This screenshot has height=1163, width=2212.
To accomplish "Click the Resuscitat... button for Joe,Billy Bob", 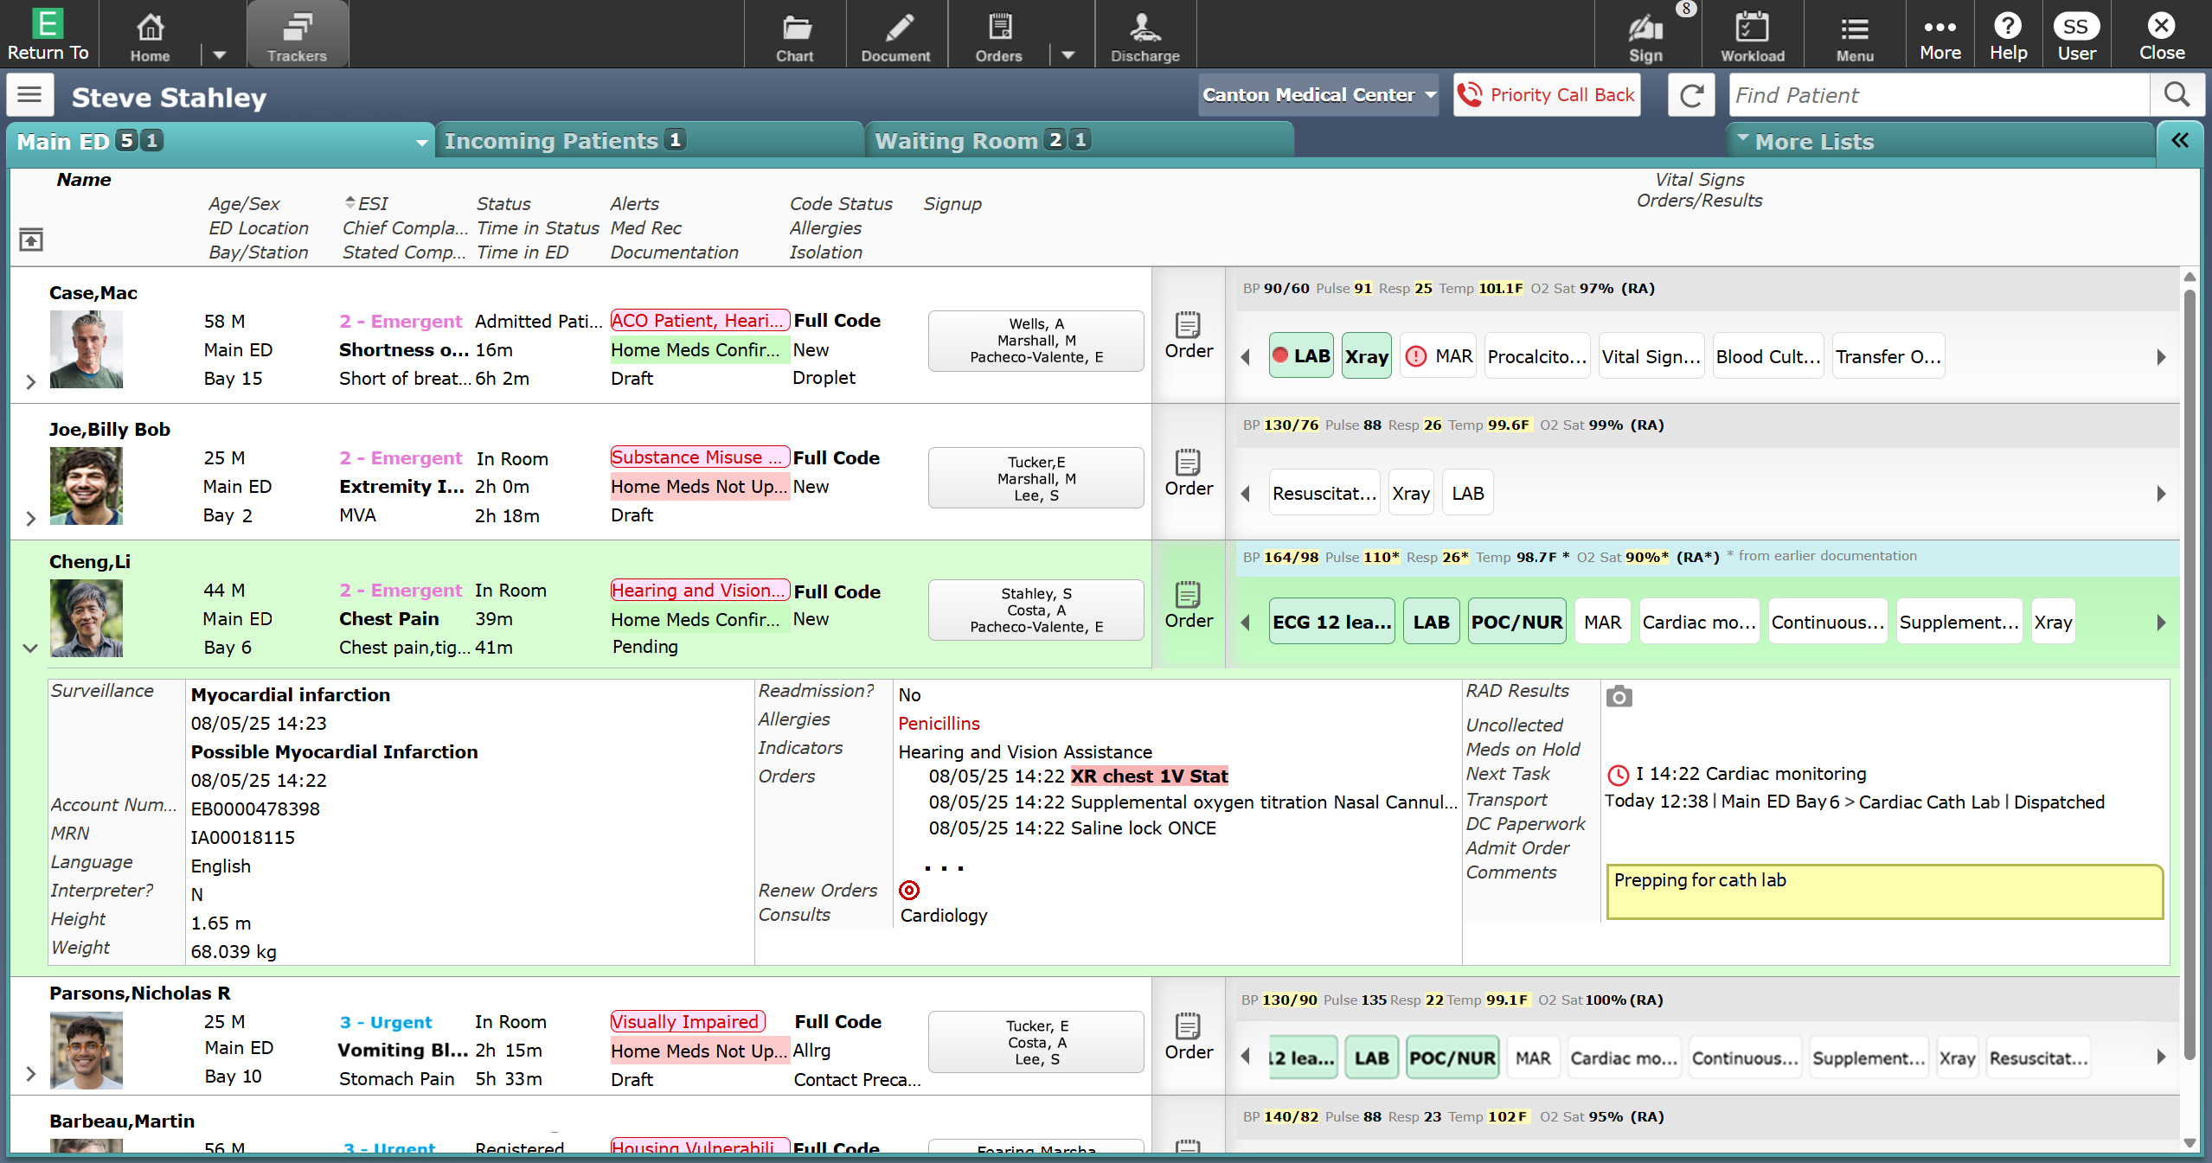I will pos(1324,493).
